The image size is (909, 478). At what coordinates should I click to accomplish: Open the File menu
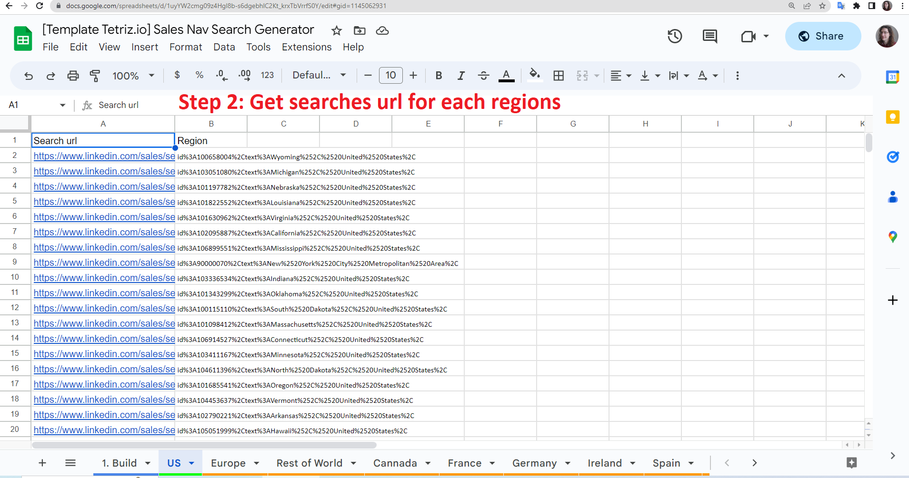(50, 47)
